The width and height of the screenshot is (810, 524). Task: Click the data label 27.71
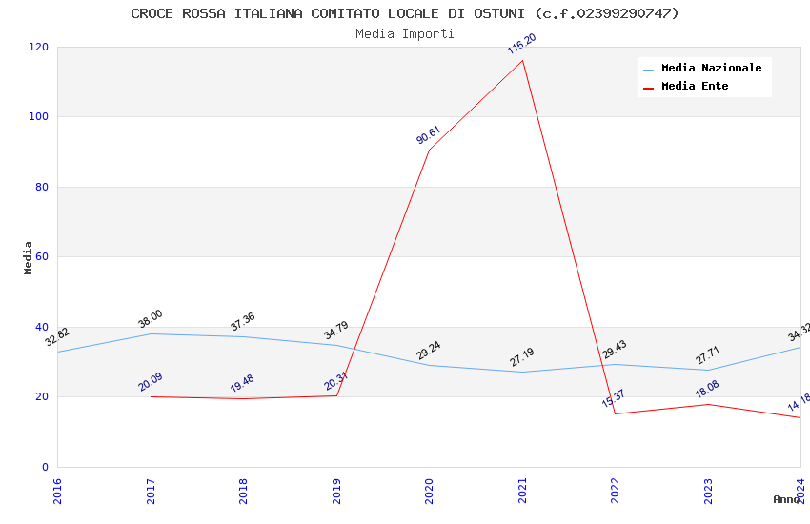(x=708, y=355)
